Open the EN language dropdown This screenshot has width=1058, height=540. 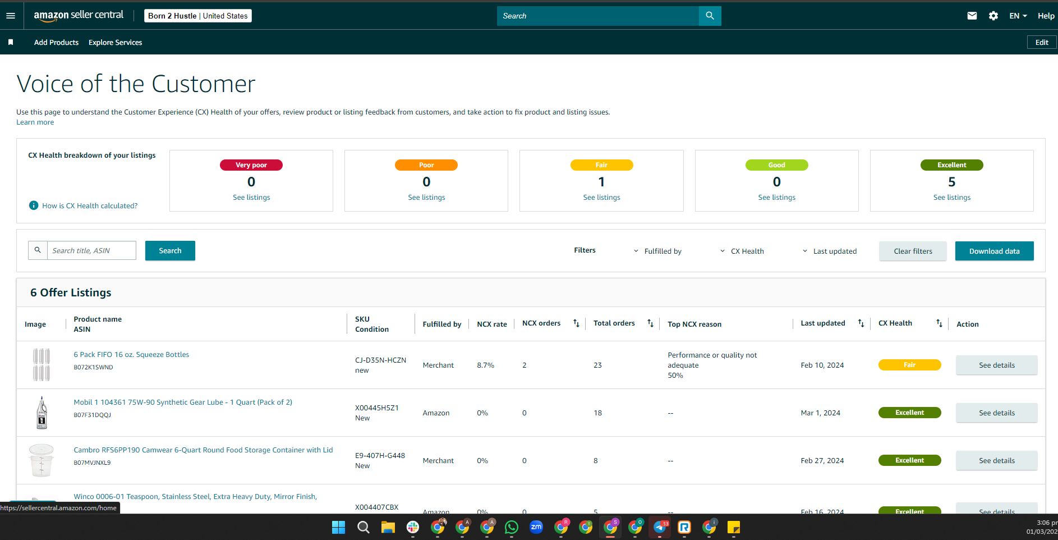1018,16
